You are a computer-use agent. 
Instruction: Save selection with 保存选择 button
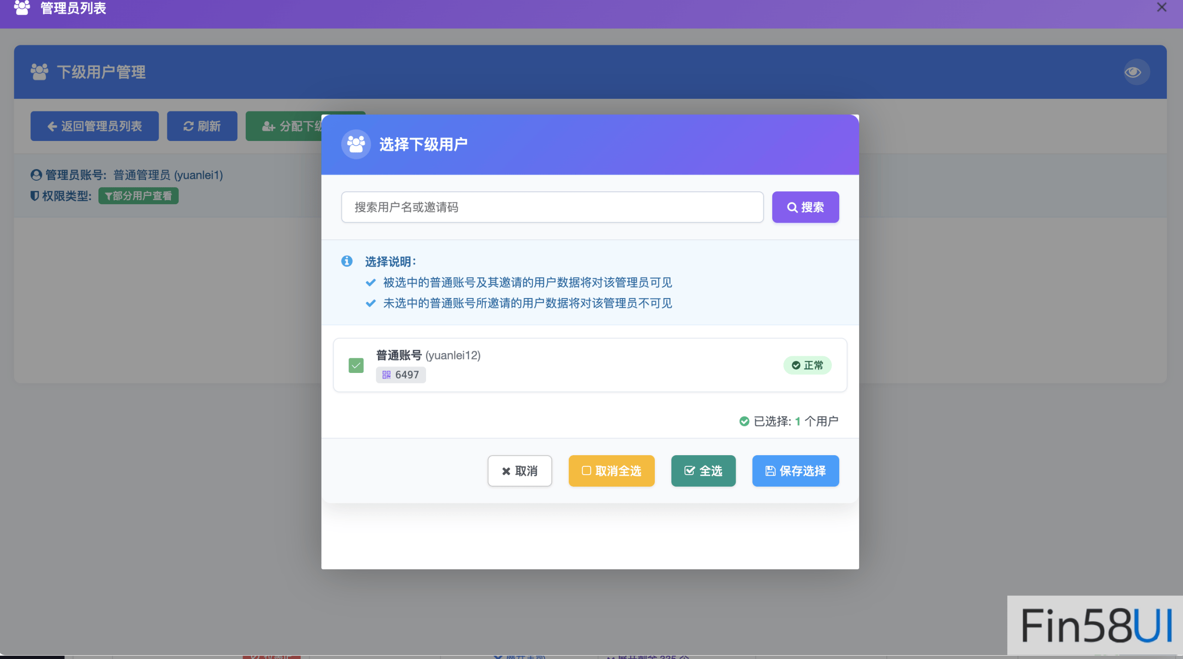(x=795, y=471)
